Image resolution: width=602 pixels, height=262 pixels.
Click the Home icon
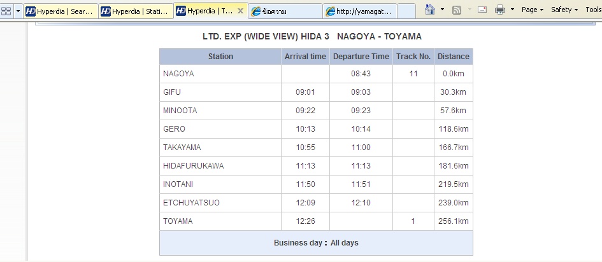click(430, 10)
